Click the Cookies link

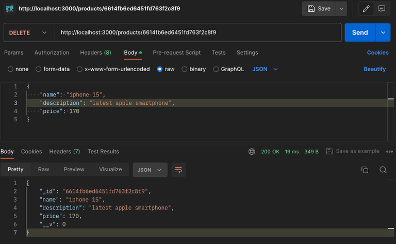click(377, 53)
